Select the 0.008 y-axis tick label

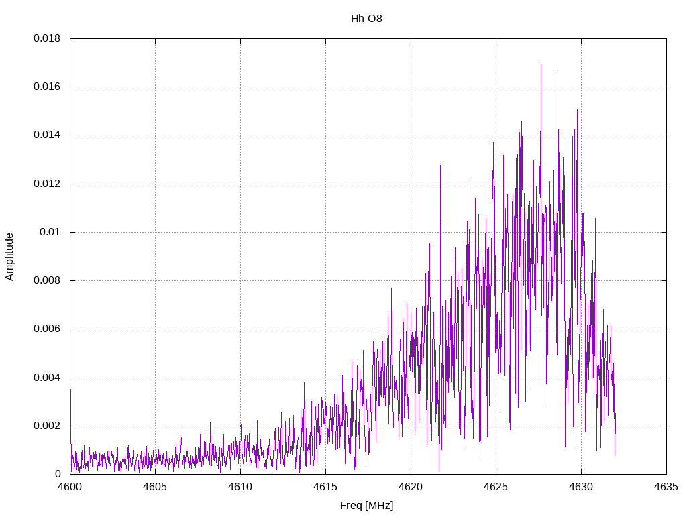point(47,280)
